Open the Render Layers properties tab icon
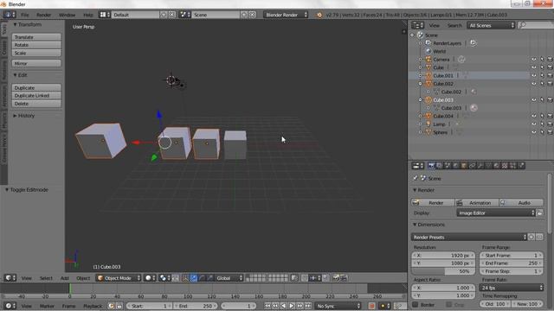 pyautogui.click(x=439, y=166)
